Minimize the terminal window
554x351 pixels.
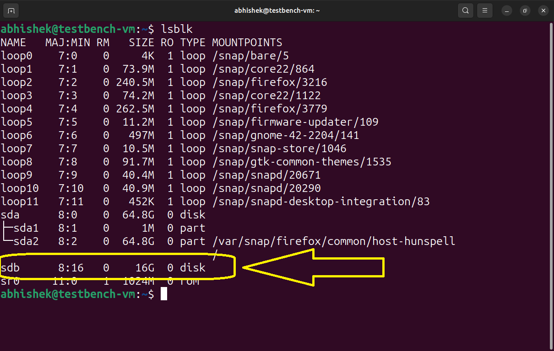(506, 10)
